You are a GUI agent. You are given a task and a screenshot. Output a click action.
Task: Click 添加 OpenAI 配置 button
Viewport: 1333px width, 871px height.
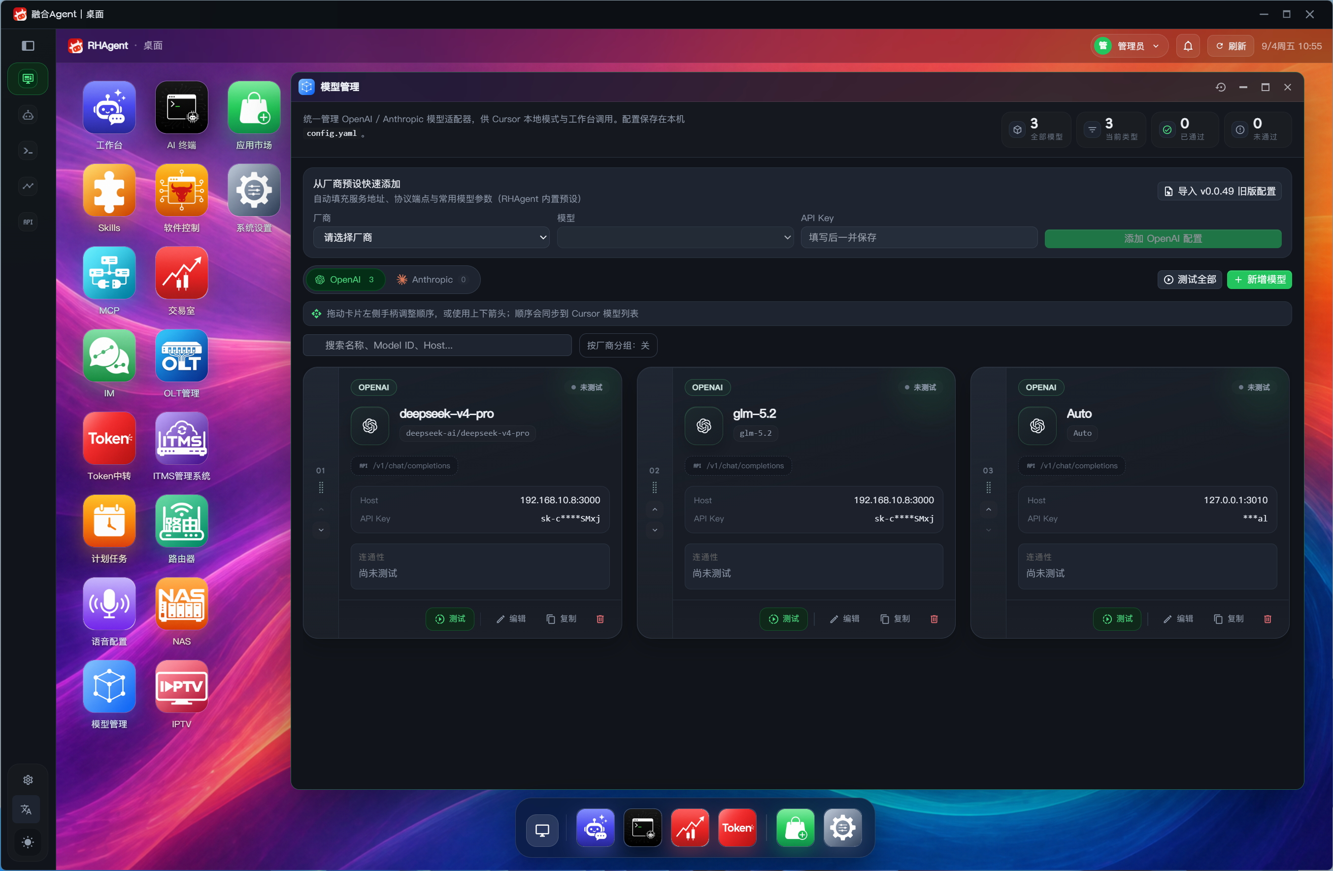pyautogui.click(x=1163, y=238)
